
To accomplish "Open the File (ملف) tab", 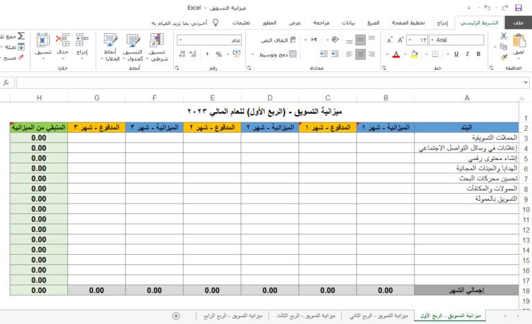I will pyautogui.click(x=518, y=23).
